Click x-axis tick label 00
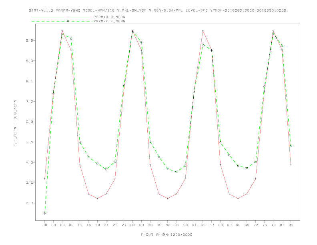The image size is (317, 245). (45, 225)
